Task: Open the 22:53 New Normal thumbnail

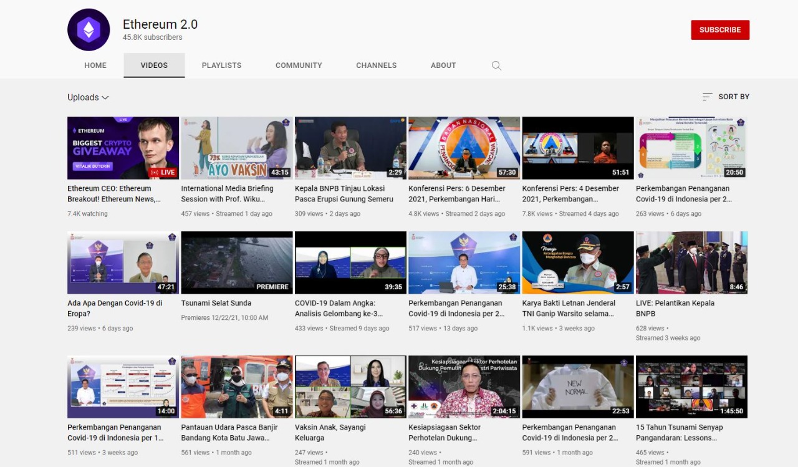Action: (578, 387)
